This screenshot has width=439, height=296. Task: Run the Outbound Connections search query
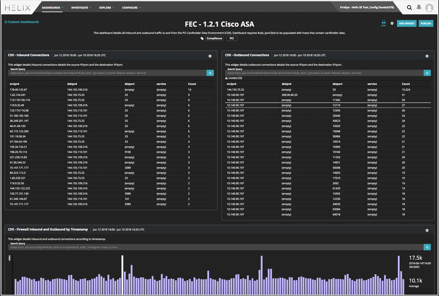[x=427, y=73]
